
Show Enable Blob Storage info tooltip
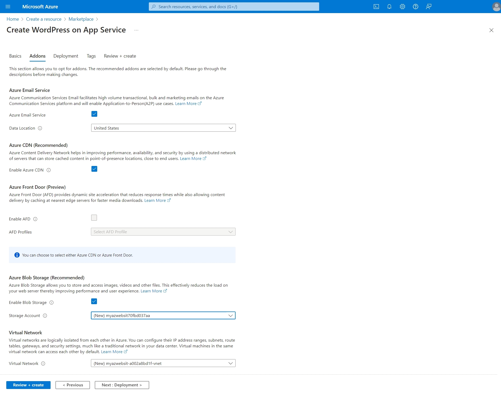[52, 302]
